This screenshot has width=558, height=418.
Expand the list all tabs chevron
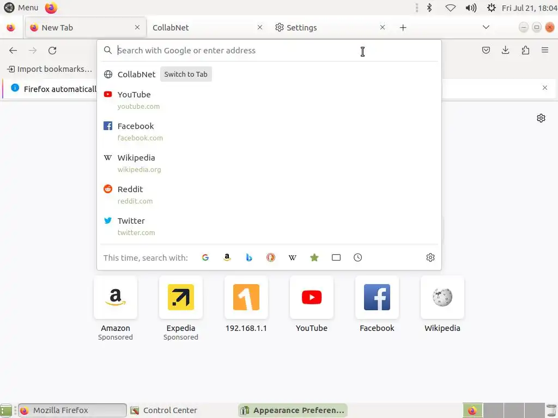486,27
